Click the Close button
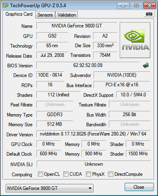The image size is (158, 196). click(x=139, y=187)
